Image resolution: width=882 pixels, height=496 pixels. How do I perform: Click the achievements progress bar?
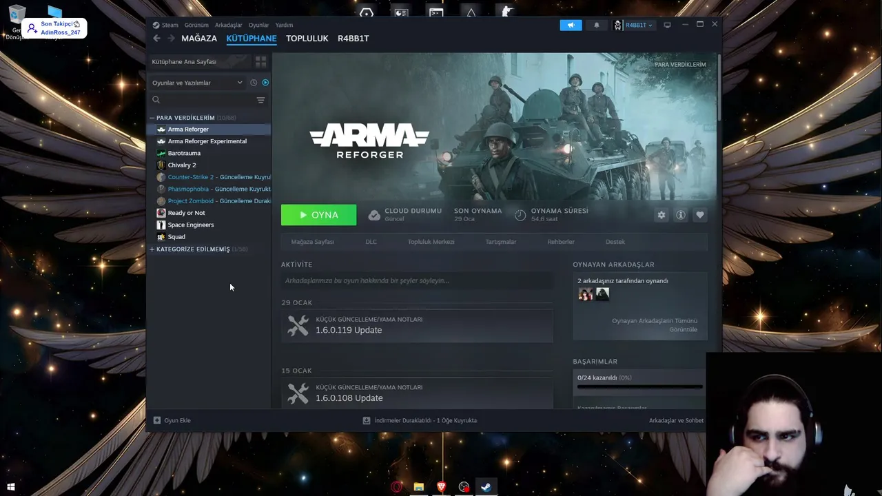pos(639,386)
